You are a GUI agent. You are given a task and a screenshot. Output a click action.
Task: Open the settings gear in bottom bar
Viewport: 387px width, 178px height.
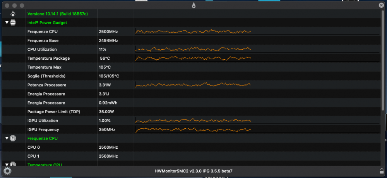pyautogui.click(x=7, y=171)
